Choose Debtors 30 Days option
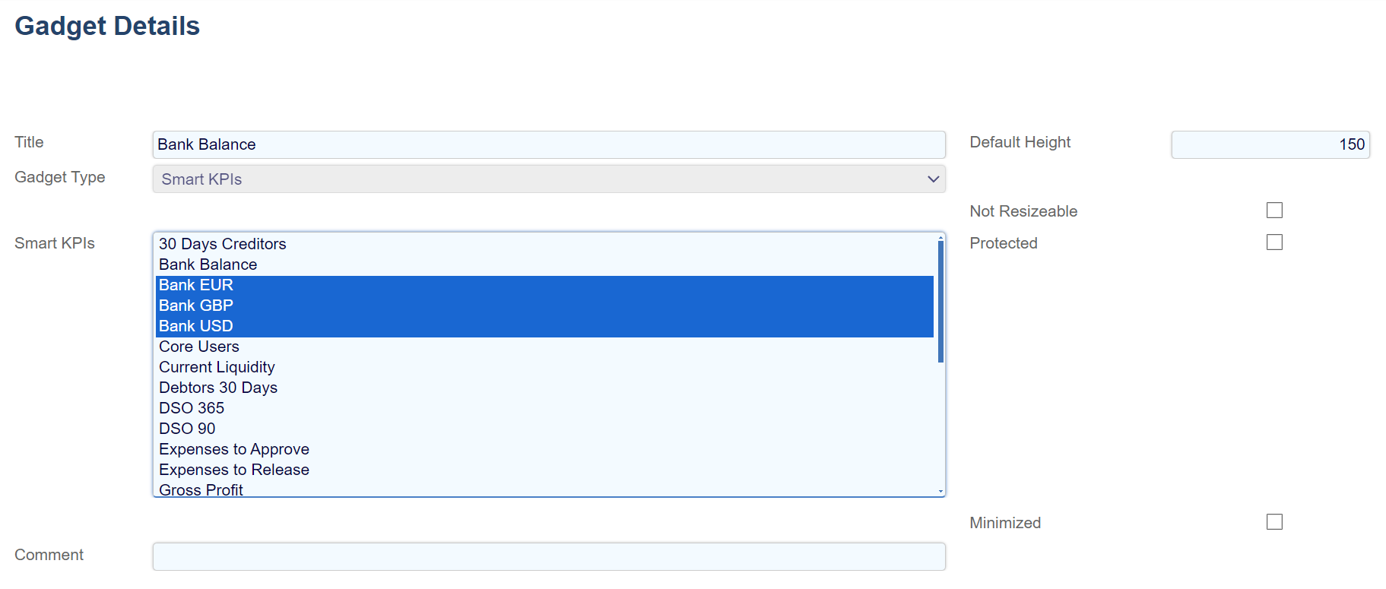Viewport: 1386px width, 589px height. click(218, 388)
